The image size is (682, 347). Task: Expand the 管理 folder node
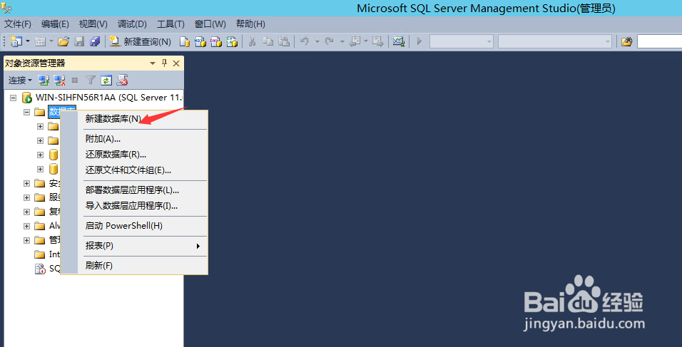[x=26, y=240]
